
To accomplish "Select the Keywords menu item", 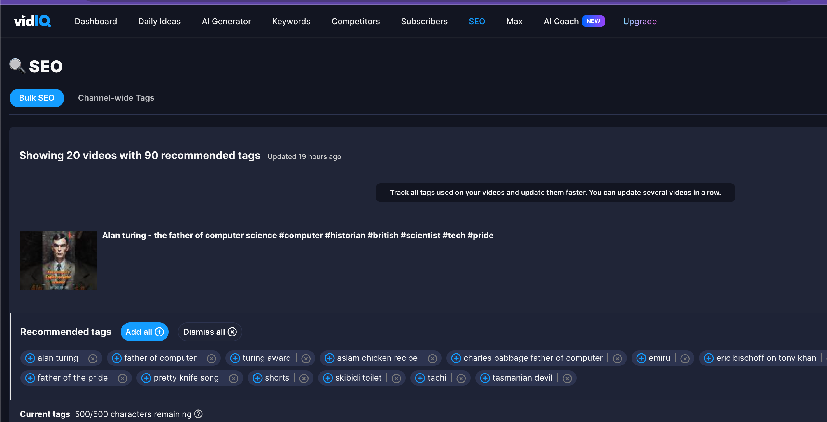I will (291, 22).
